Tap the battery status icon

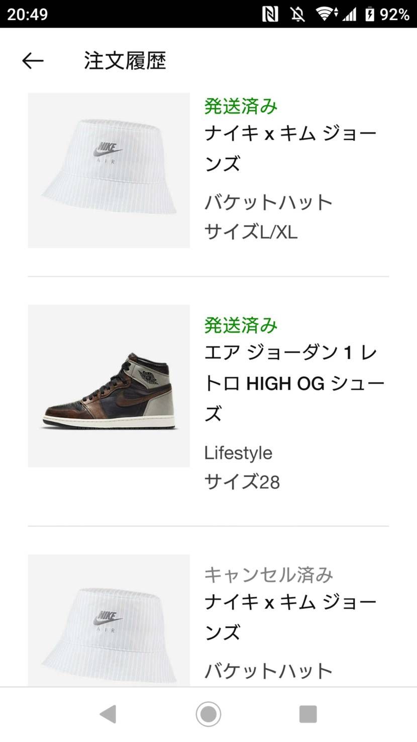[370, 14]
